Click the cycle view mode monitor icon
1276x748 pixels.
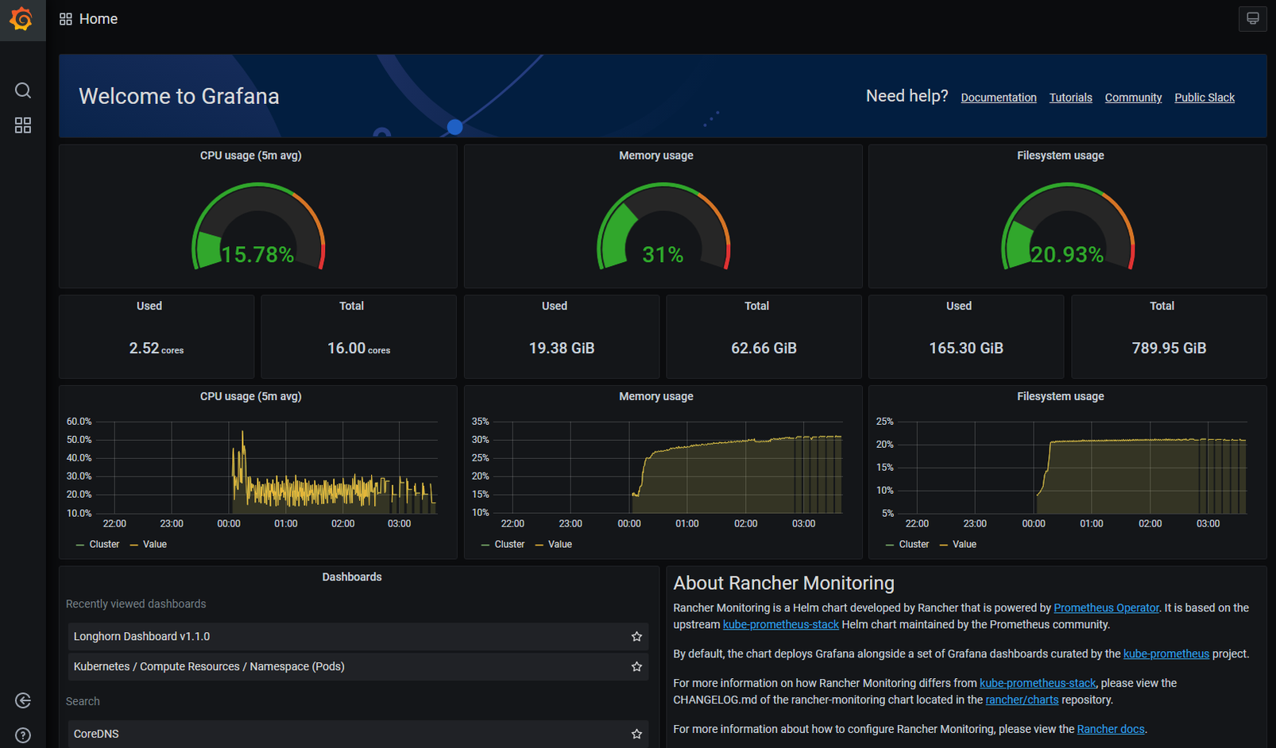(1253, 18)
